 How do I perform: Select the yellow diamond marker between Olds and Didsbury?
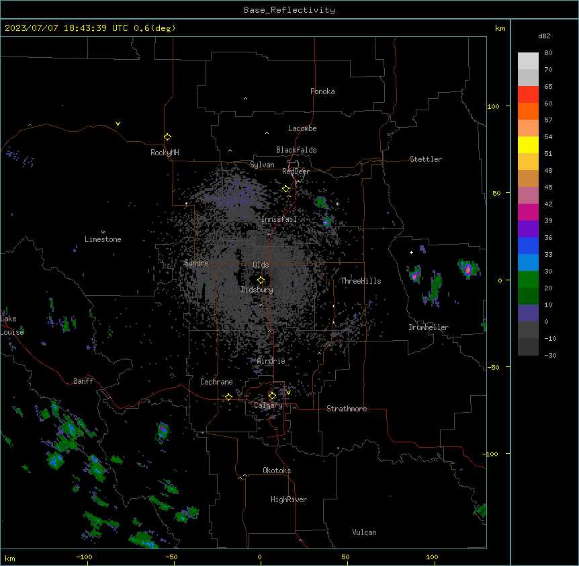(x=261, y=280)
